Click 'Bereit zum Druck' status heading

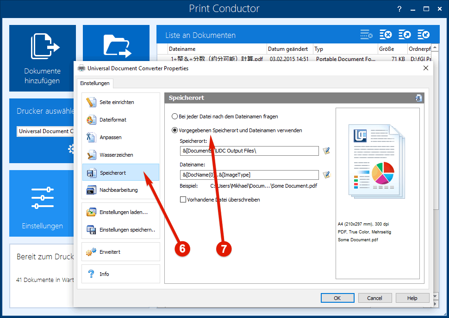[x=45, y=257]
